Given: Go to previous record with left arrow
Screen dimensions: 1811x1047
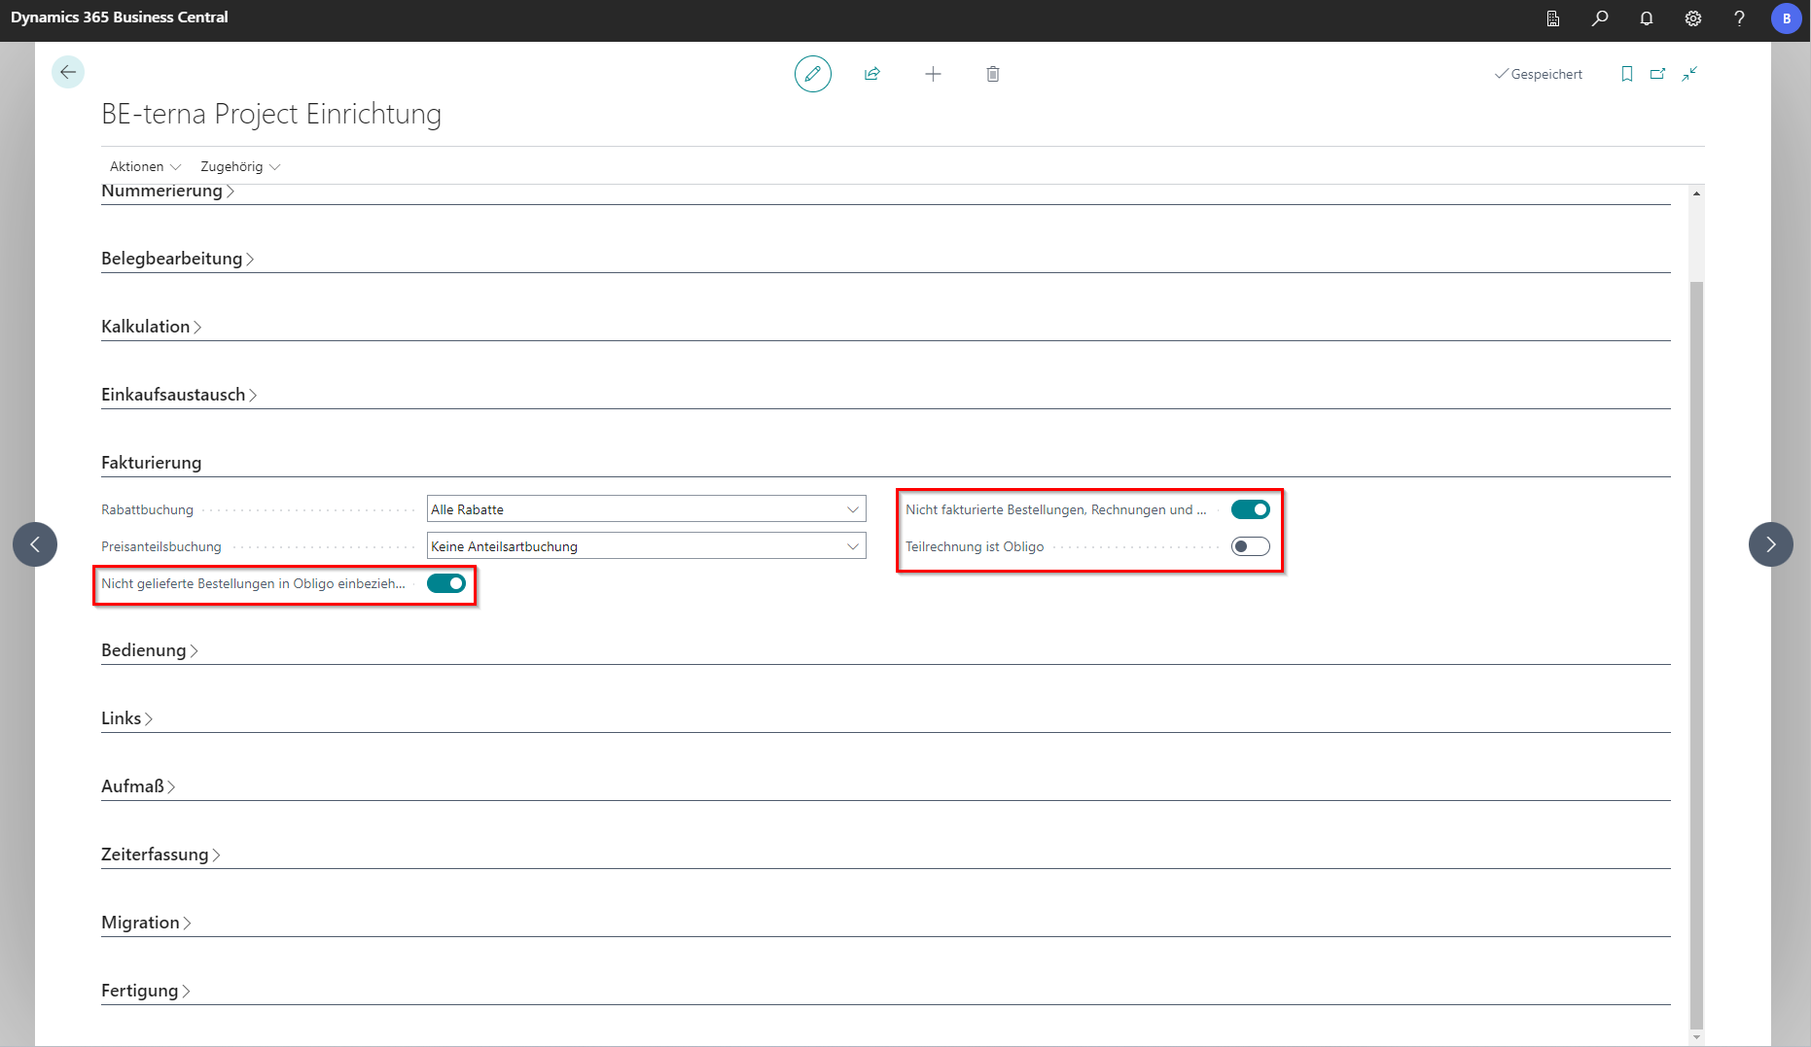Looking at the screenshot, I should [x=35, y=544].
